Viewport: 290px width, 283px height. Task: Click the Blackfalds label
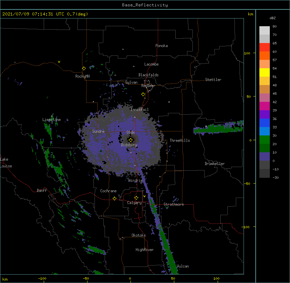(148, 75)
